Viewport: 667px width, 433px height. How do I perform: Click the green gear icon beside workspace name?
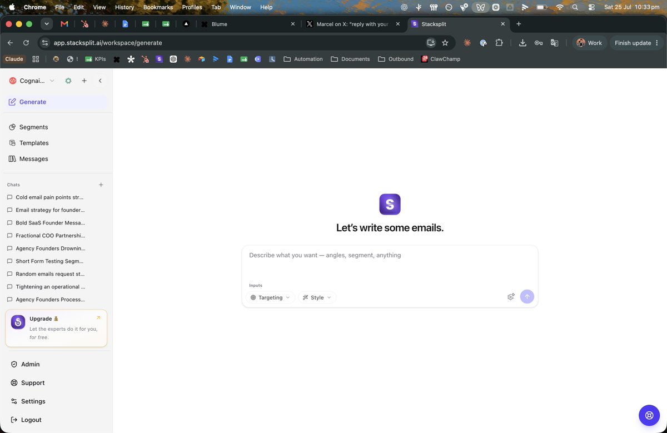click(x=68, y=81)
